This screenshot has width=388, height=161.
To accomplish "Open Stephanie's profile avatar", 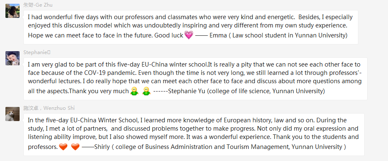I will [13, 58].
